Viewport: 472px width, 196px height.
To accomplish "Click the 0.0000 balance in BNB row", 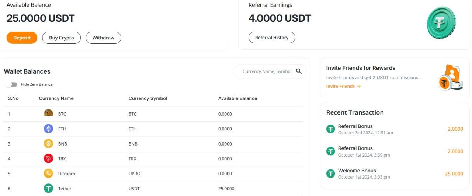I will click(225, 144).
